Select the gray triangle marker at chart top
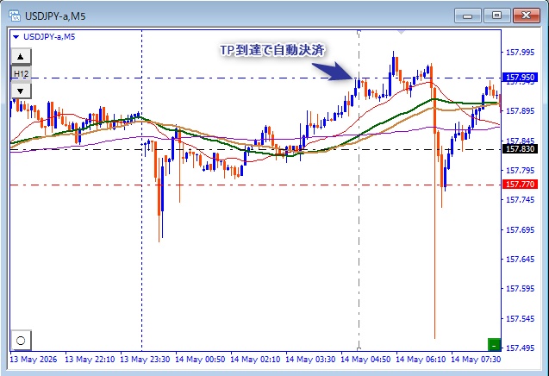The image size is (549, 376). point(402,32)
